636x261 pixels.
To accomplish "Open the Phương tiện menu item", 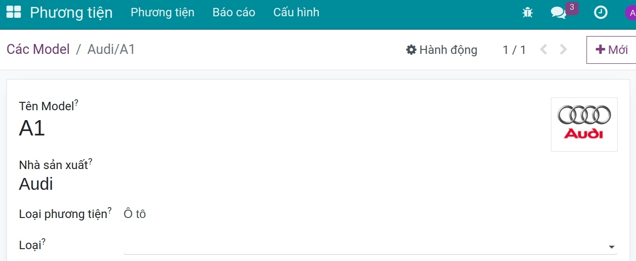I will (x=162, y=12).
